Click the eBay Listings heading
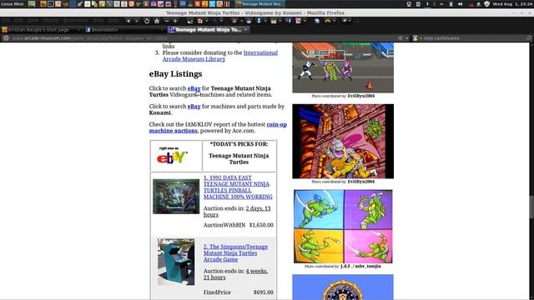The width and height of the screenshot is (534, 300). click(175, 74)
